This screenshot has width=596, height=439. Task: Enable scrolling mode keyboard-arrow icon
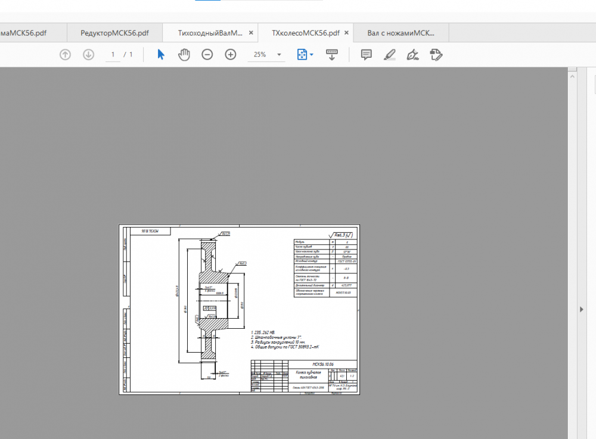click(332, 55)
